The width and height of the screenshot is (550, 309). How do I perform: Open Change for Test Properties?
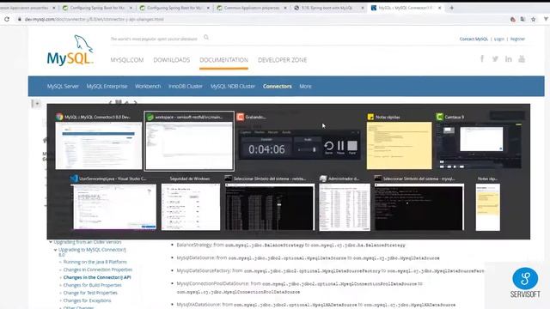coord(90,293)
